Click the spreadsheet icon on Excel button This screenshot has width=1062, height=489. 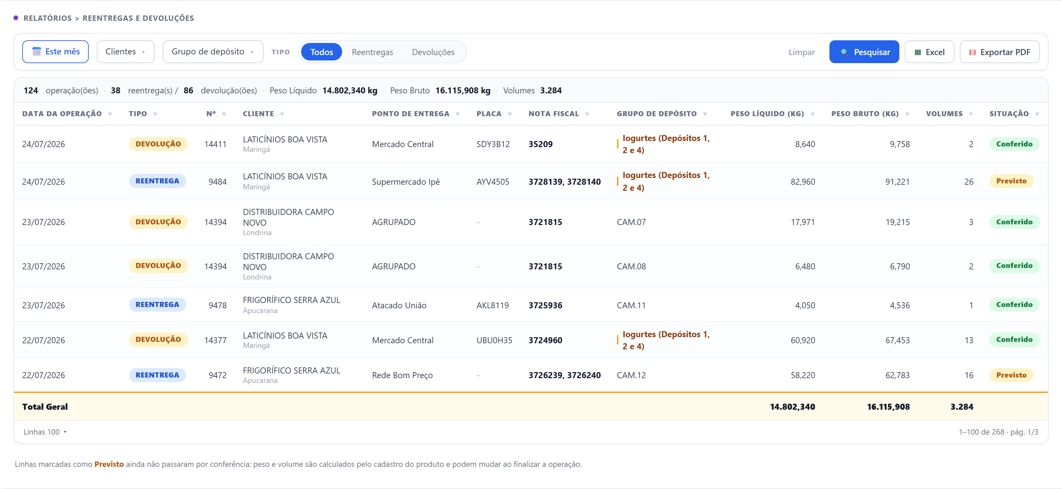(x=918, y=52)
